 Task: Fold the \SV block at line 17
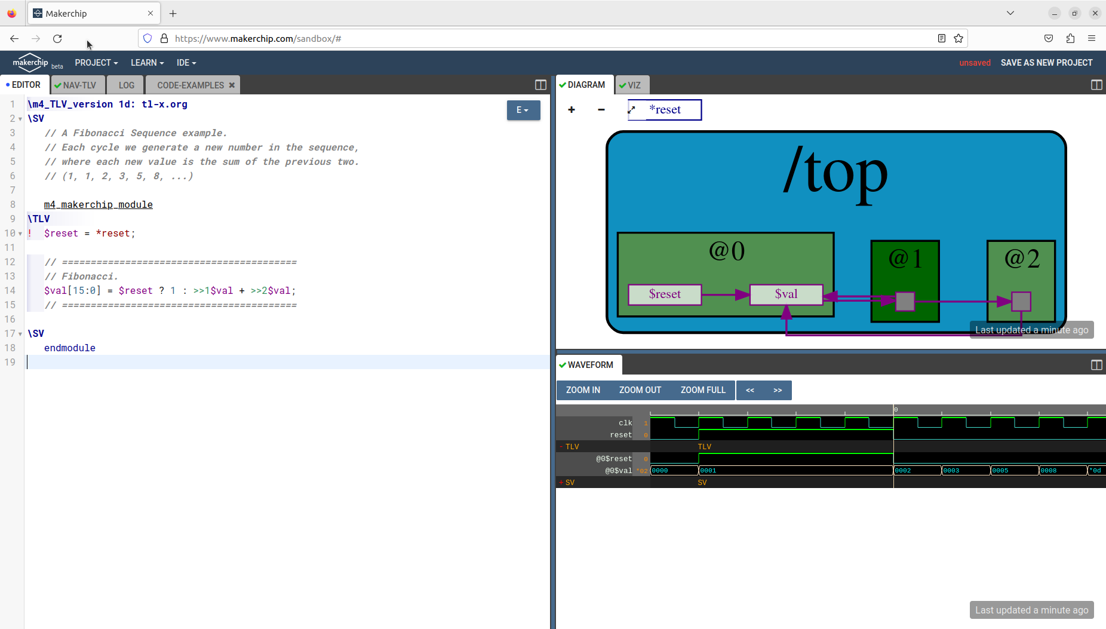[20, 334]
